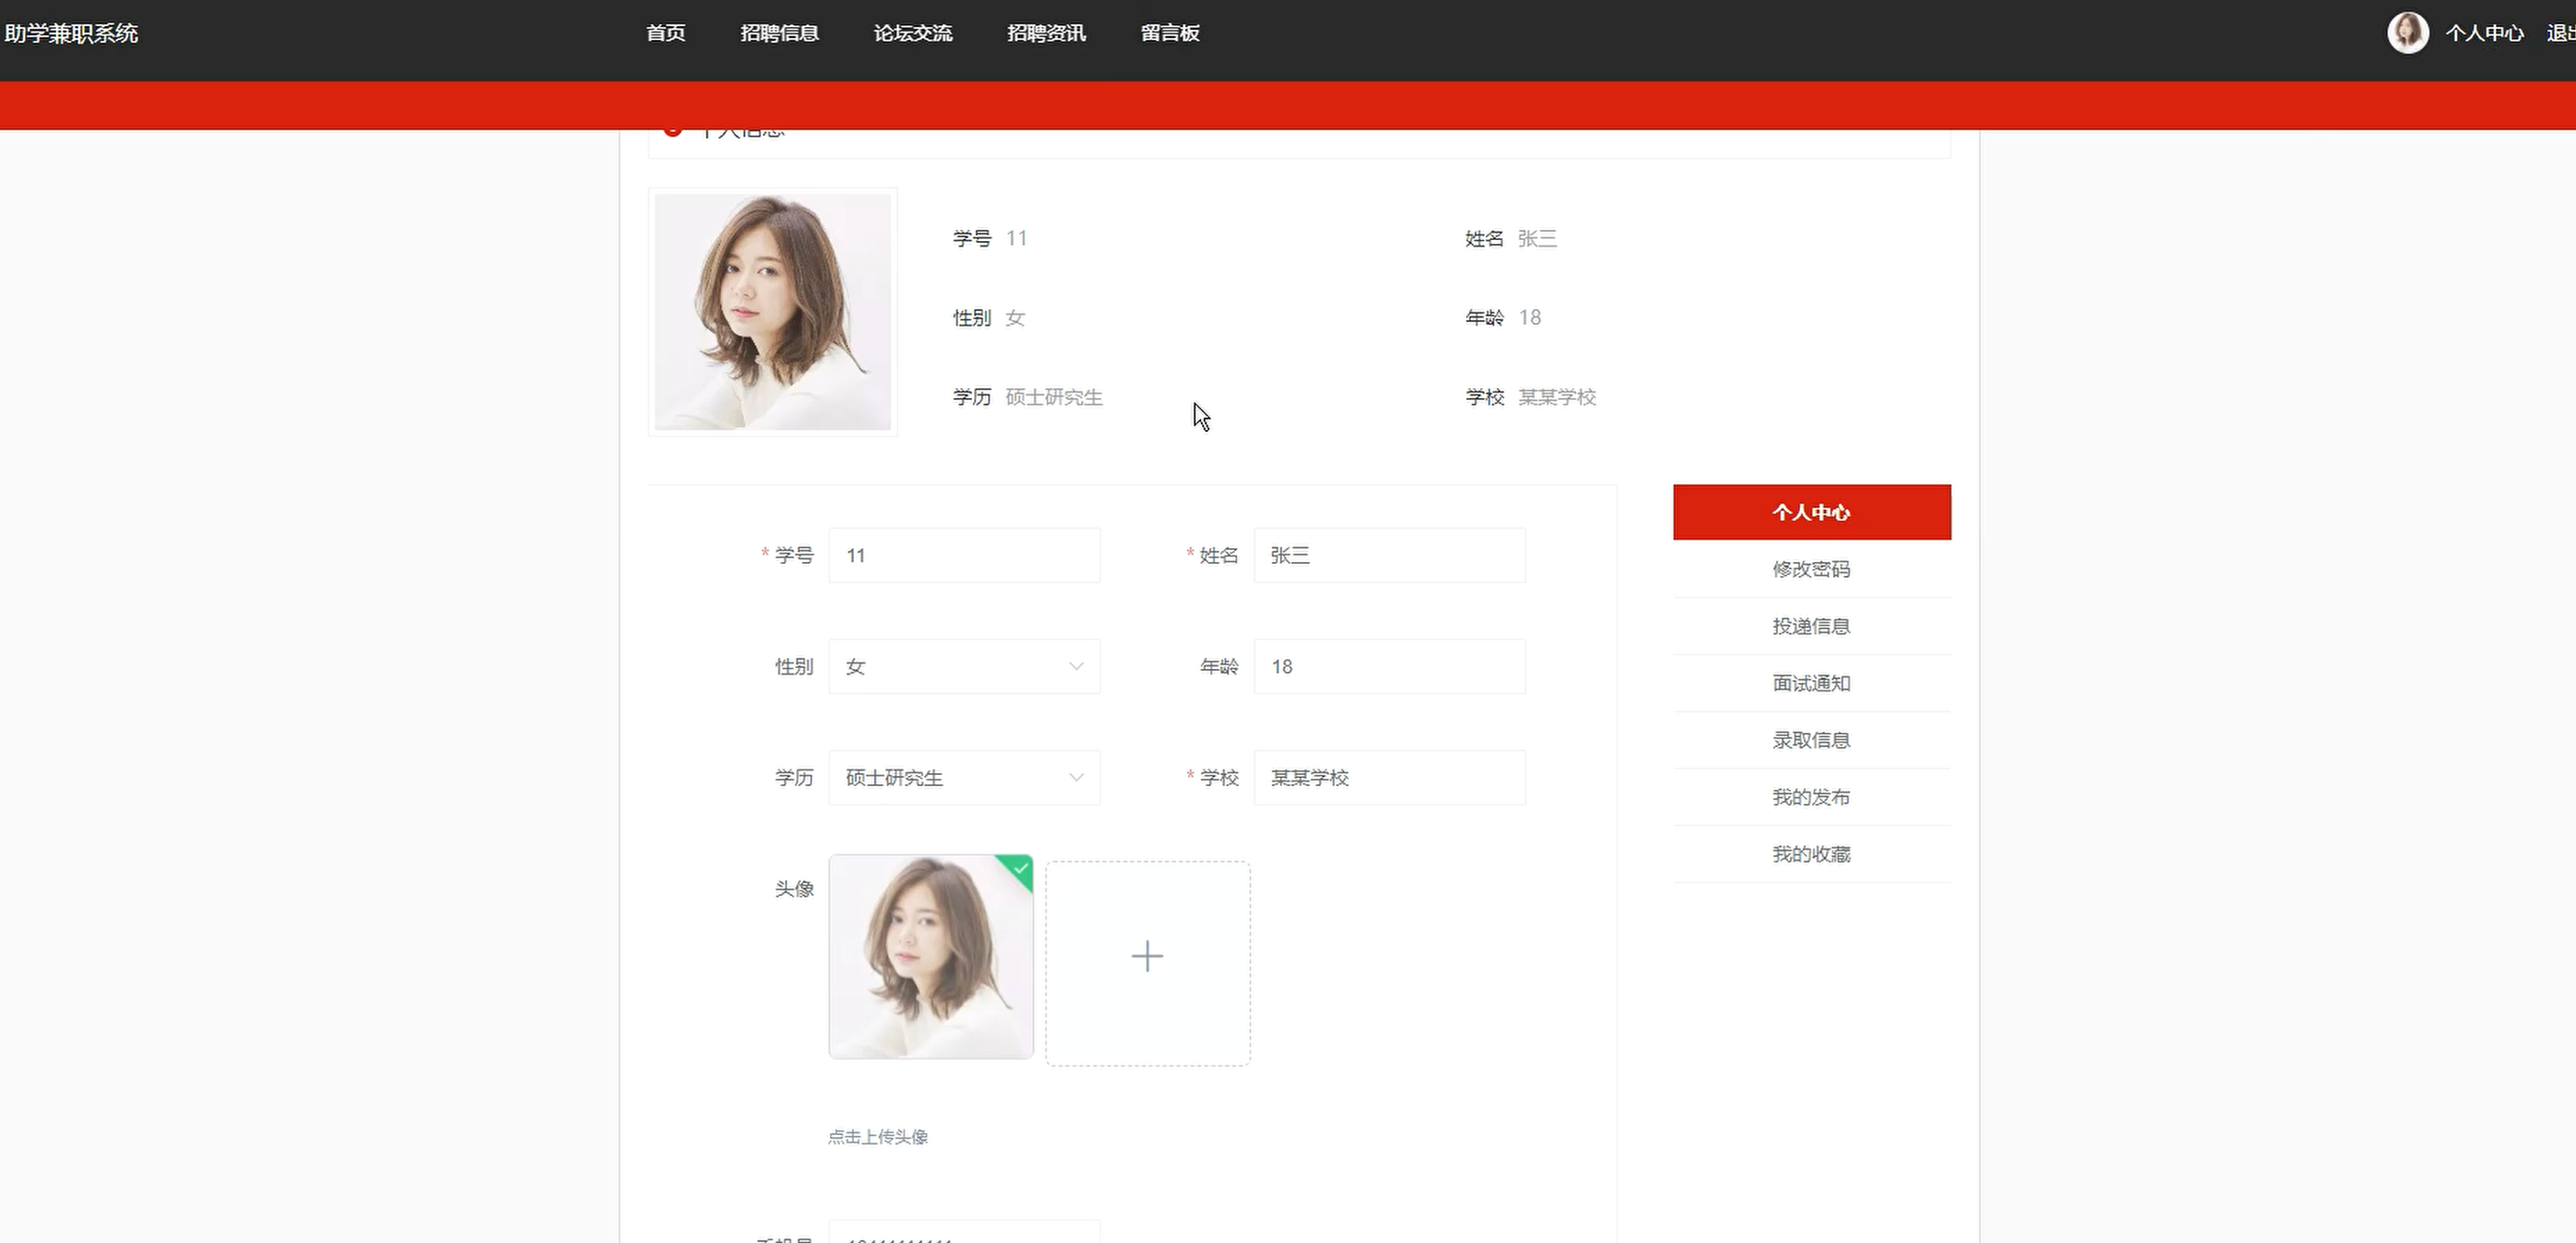Click 个人中心 link in the top bar

(x=2485, y=33)
